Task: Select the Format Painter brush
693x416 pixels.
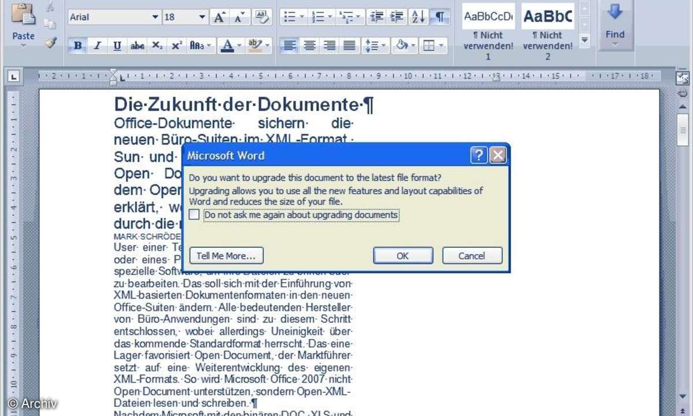Action: pyautogui.click(x=50, y=42)
